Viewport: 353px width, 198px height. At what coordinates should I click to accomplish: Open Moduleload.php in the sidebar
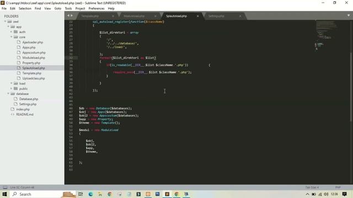(x=34, y=58)
